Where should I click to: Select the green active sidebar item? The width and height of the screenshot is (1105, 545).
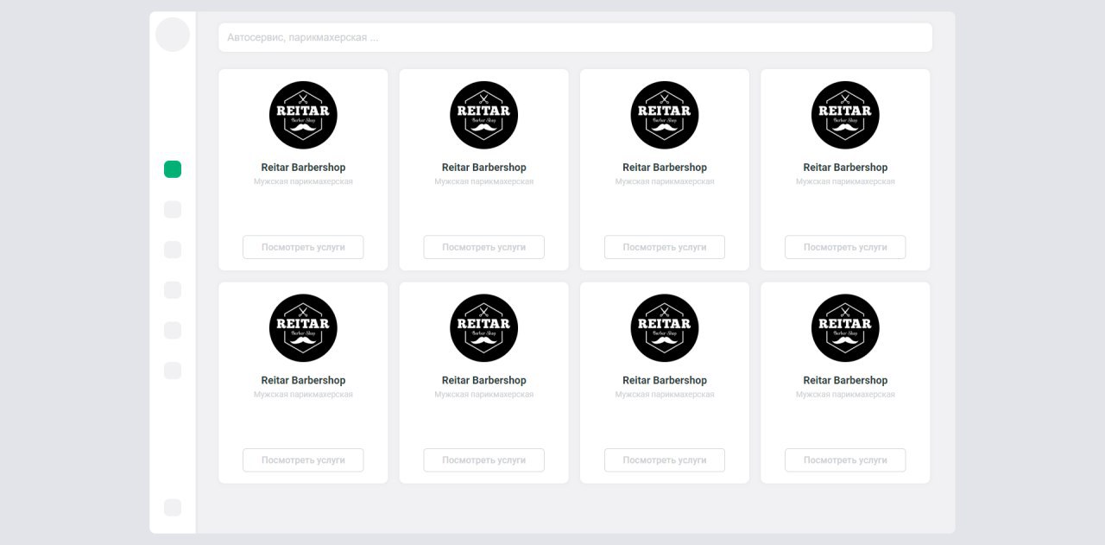(x=173, y=169)
